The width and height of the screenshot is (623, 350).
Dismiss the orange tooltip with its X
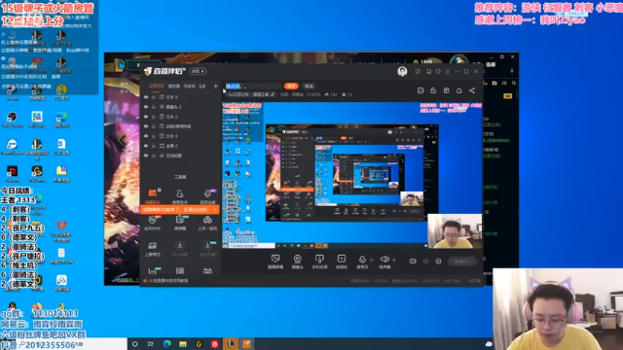point(214,209)
